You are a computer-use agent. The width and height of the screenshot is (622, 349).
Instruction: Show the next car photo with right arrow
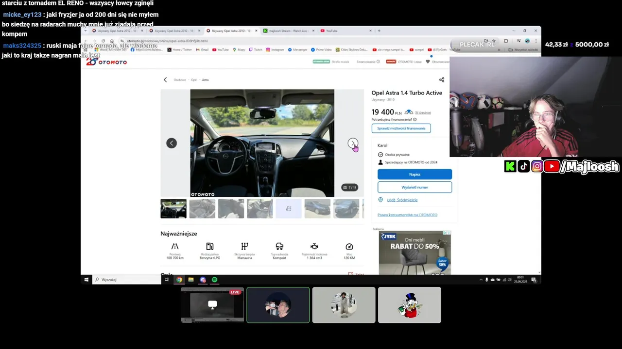353,143
